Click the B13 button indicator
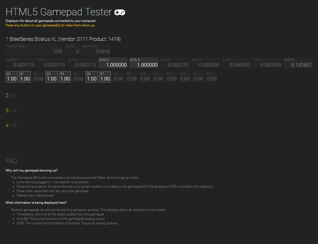This screenshot has width=318, height=244. 185,77
